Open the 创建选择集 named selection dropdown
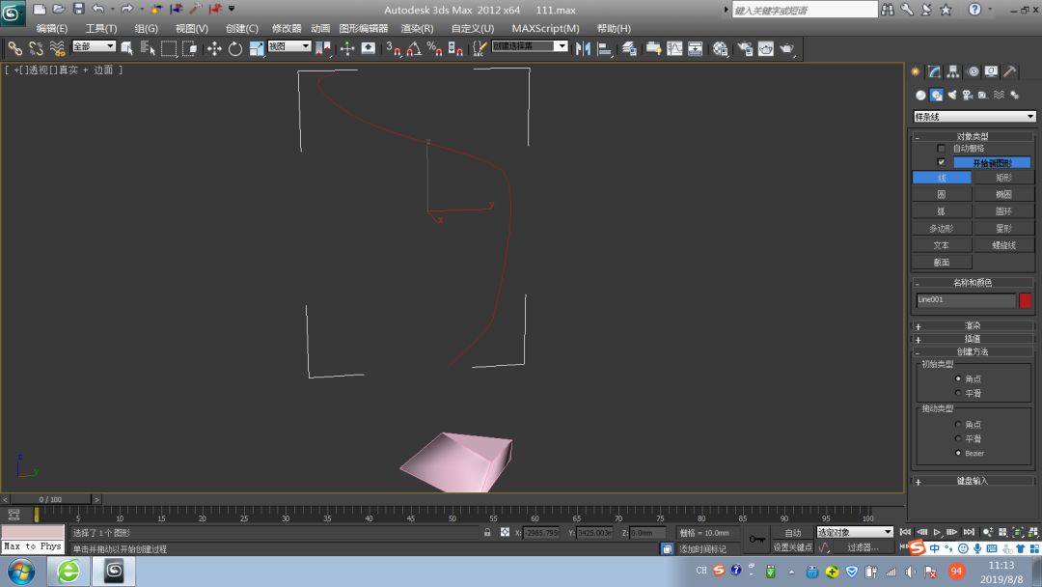The image size is (1042, 587). tap(530, 46)
